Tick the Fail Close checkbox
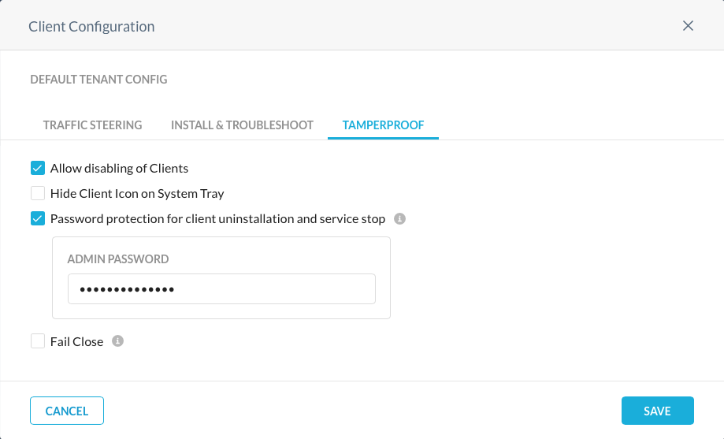 pyautogui.click(x=38, y=341)
